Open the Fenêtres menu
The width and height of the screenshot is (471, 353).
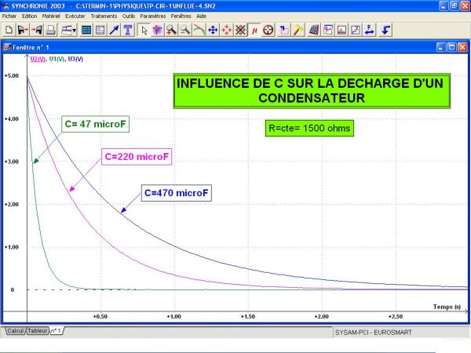pyautogui.click(x=181, y=16)
